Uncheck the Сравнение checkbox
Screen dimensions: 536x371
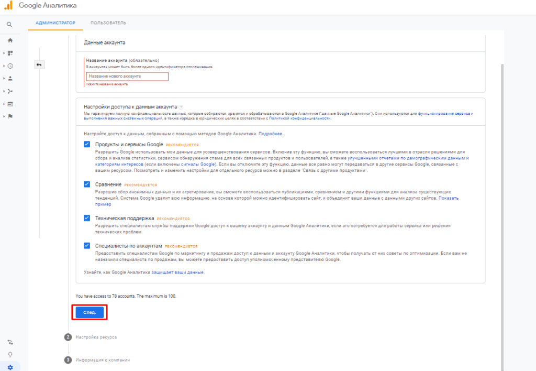pos(87,184)
